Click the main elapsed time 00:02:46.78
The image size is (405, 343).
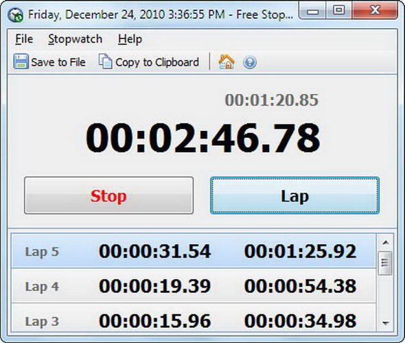coord(202,138)
